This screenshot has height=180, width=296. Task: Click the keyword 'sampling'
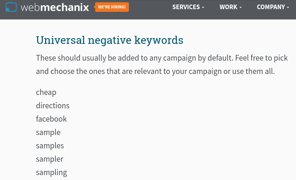point(51,172)
